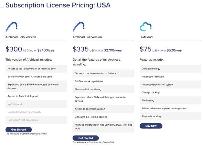Click the BIMcloud Buy now button
Image resolution: width=203 pixels, height=146 pixels.
tap(151, 126)
